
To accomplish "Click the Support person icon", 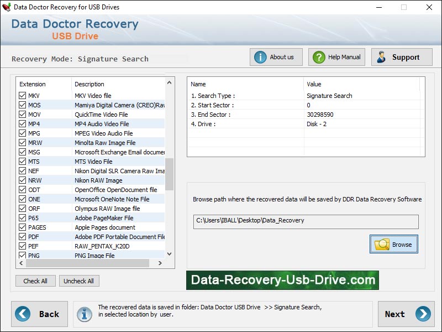I will (381, 56).
